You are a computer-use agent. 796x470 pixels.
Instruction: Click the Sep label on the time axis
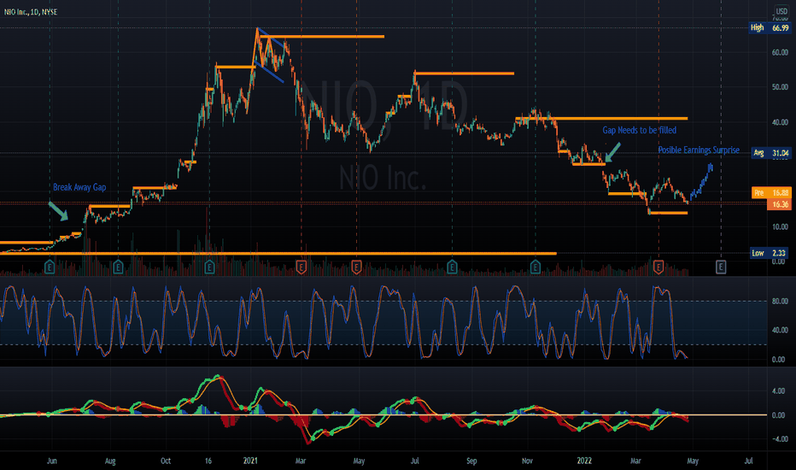coord(471,461)
